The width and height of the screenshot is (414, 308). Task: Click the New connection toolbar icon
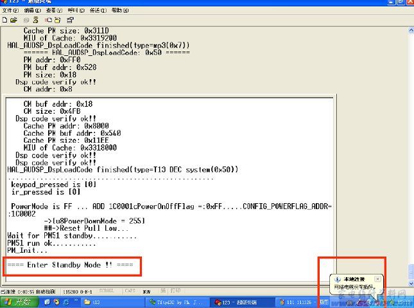(x=4, y=20)
